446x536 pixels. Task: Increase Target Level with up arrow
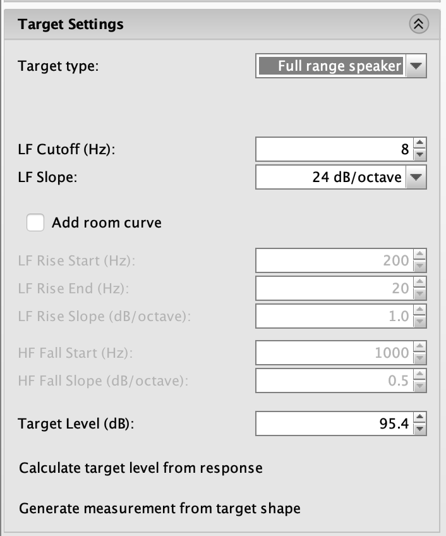pyautogui.click(x=421, y=418)
